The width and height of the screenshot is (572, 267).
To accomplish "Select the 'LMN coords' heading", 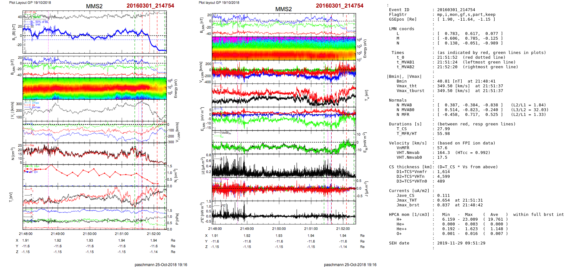I will pos(401,29).
